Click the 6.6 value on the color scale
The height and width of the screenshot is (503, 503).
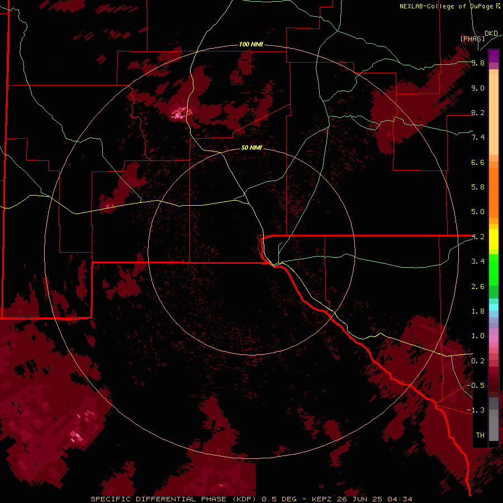[x=478, y=163]
